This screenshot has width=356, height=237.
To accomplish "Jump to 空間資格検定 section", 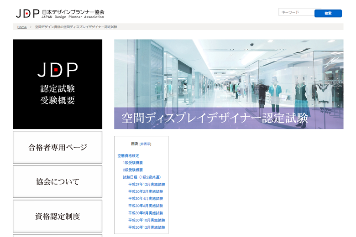I will 128,156.
